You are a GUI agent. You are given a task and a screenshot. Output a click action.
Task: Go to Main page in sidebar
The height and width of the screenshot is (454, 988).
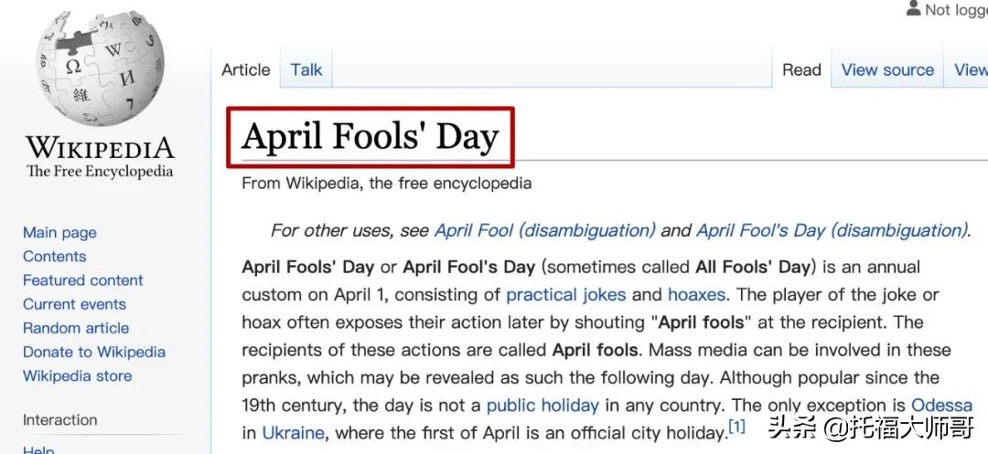[x=59, y=233]
